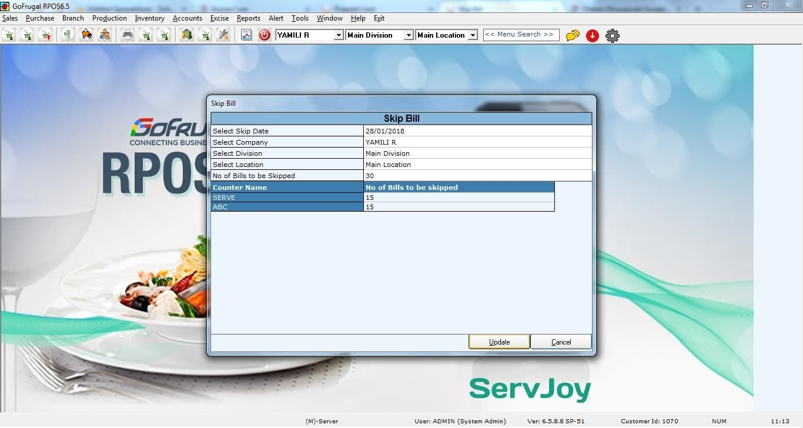The image size is (803, 428).
Task: Click the '(M)-Server' status bar entry
Action: coord(322,421)
